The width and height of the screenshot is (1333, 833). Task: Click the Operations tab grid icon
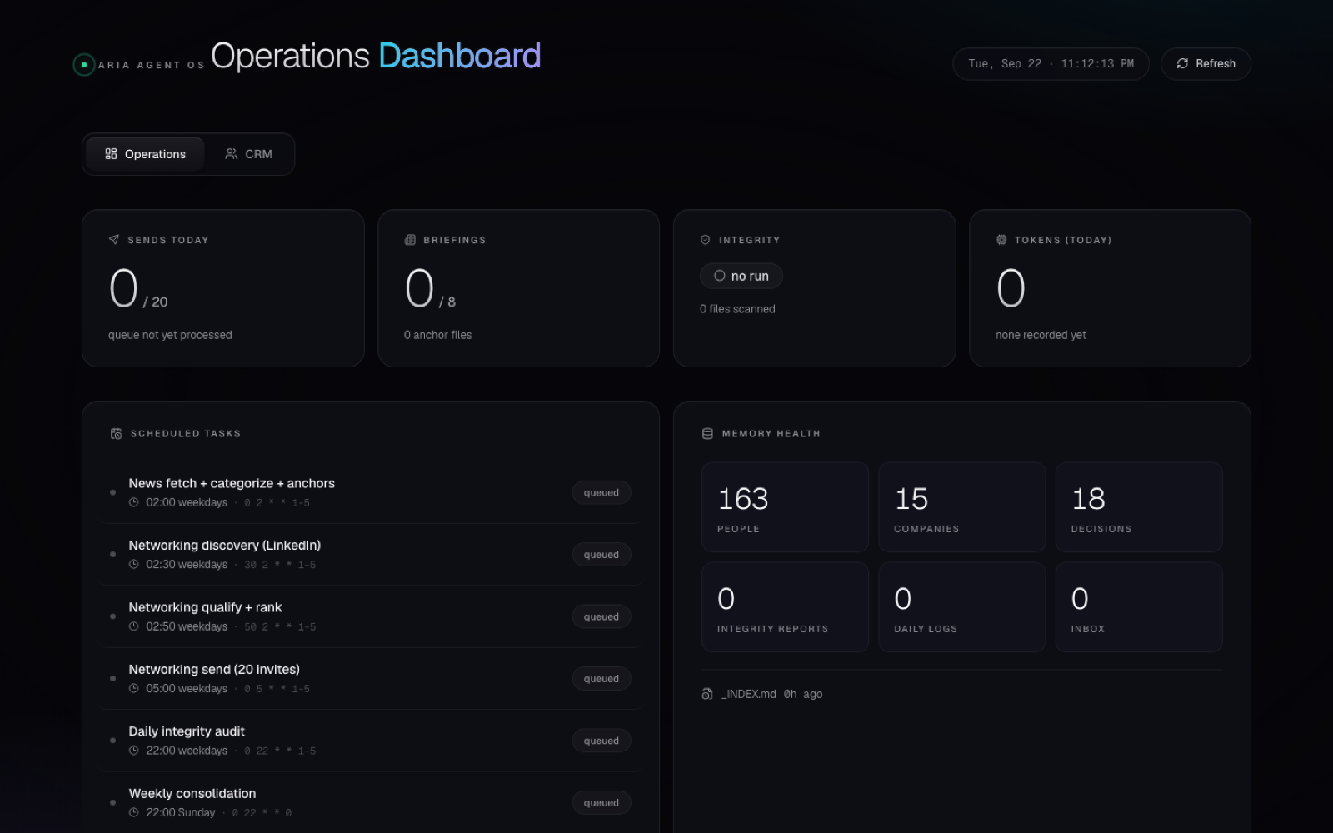point(111,154)
